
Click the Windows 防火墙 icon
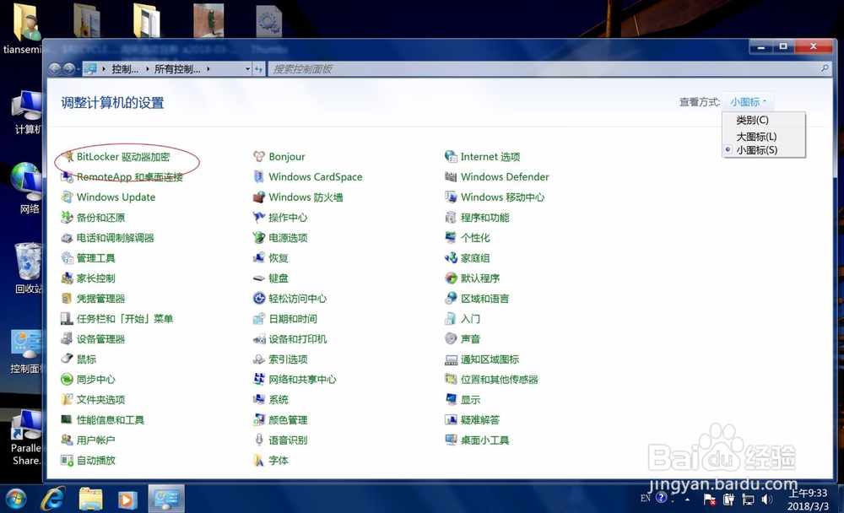259,197
